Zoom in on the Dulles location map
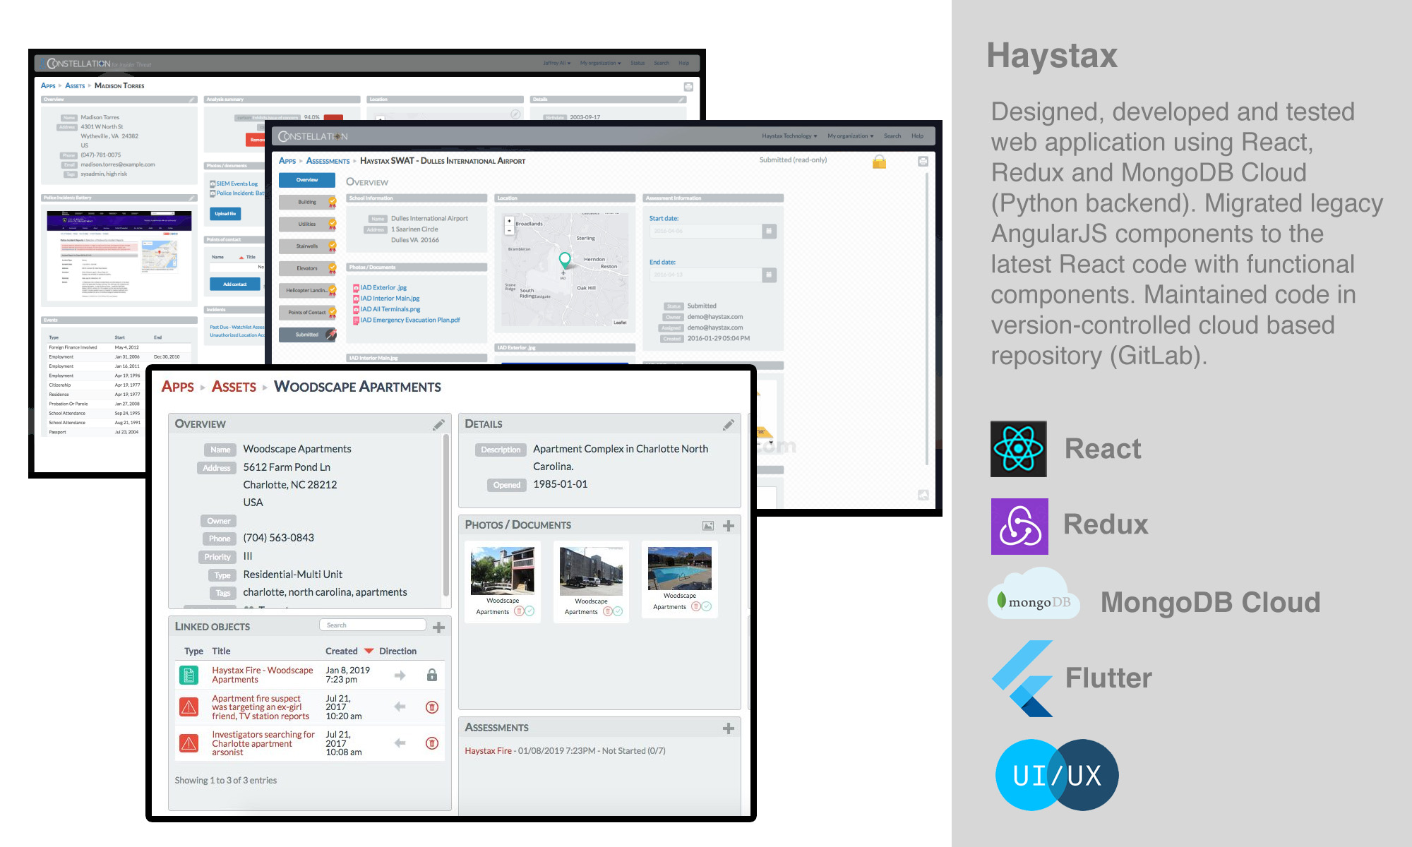Screen dimensions: 1412x847 509,221
